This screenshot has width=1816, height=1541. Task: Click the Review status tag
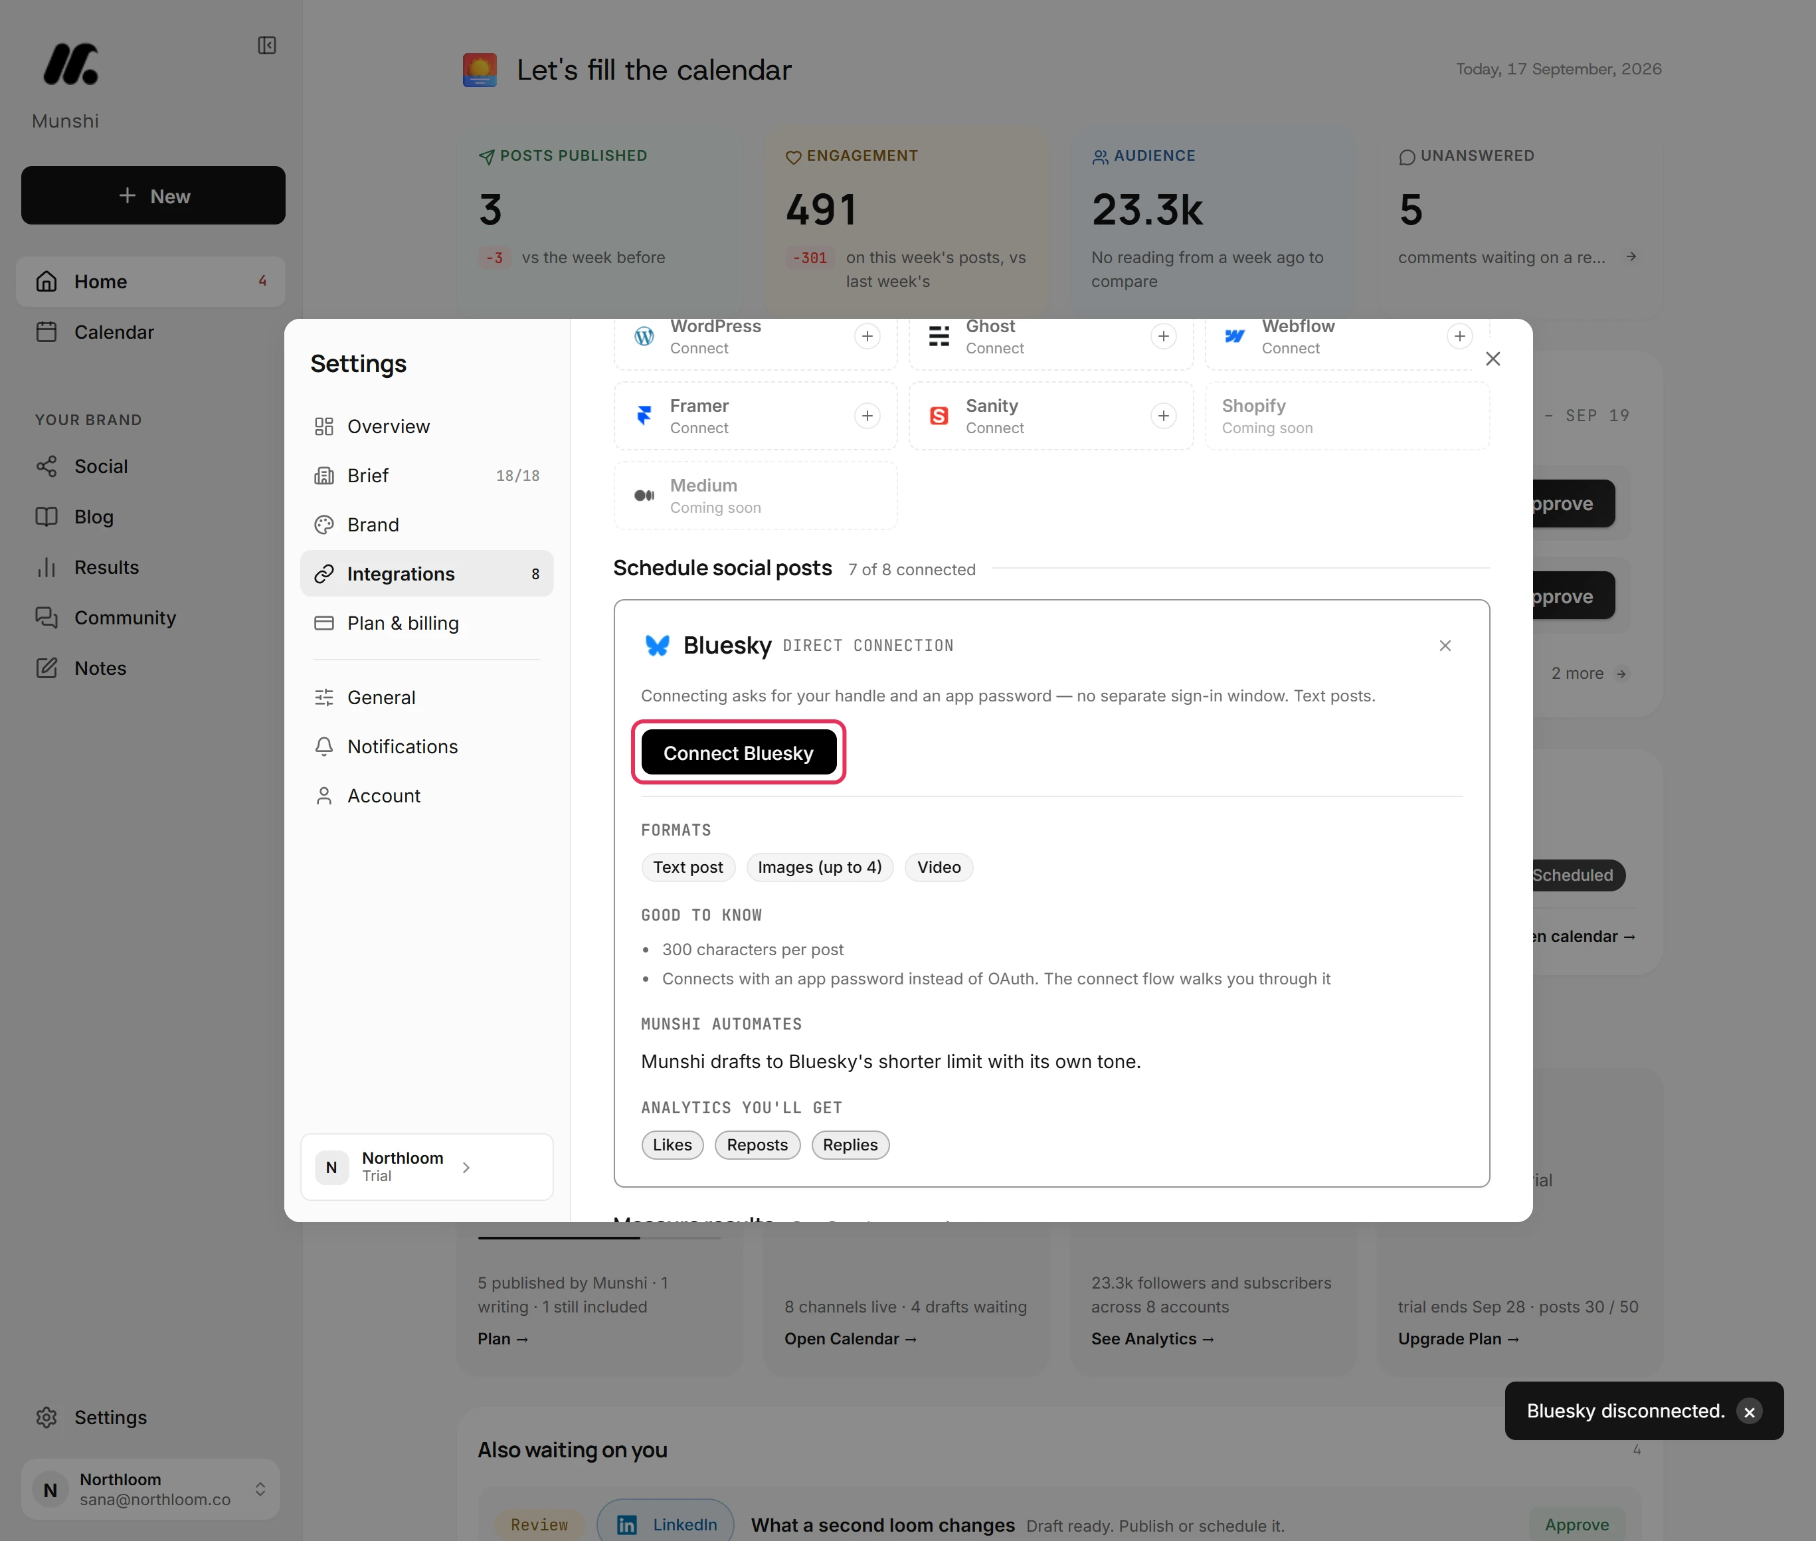coord(539,1524)
